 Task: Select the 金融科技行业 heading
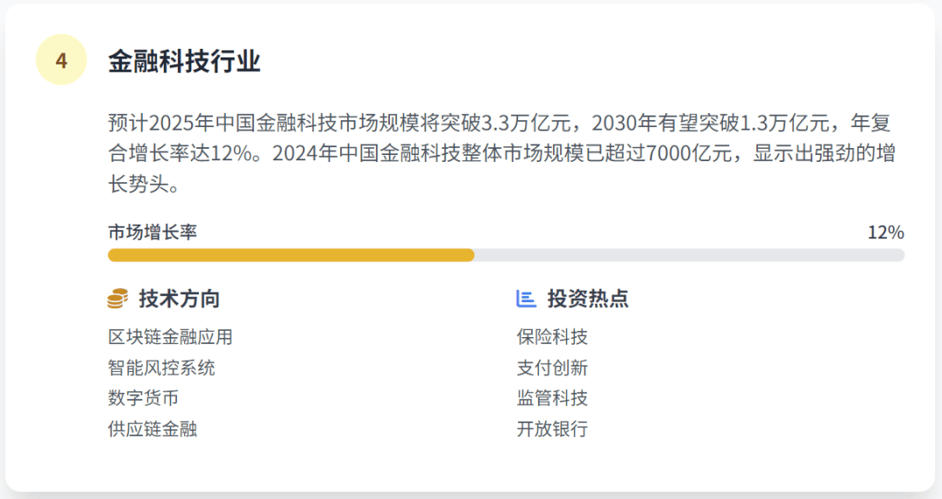tap(184, 61)
